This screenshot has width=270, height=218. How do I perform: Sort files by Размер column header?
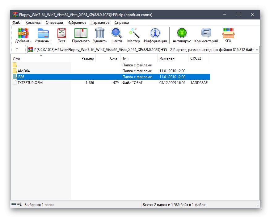(x=83, y=58)
